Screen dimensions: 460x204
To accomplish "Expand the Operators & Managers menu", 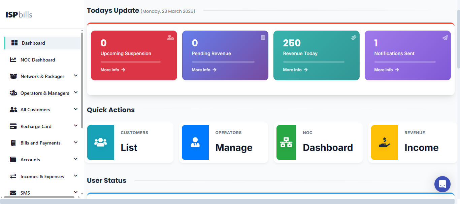I will pos(75,92).
